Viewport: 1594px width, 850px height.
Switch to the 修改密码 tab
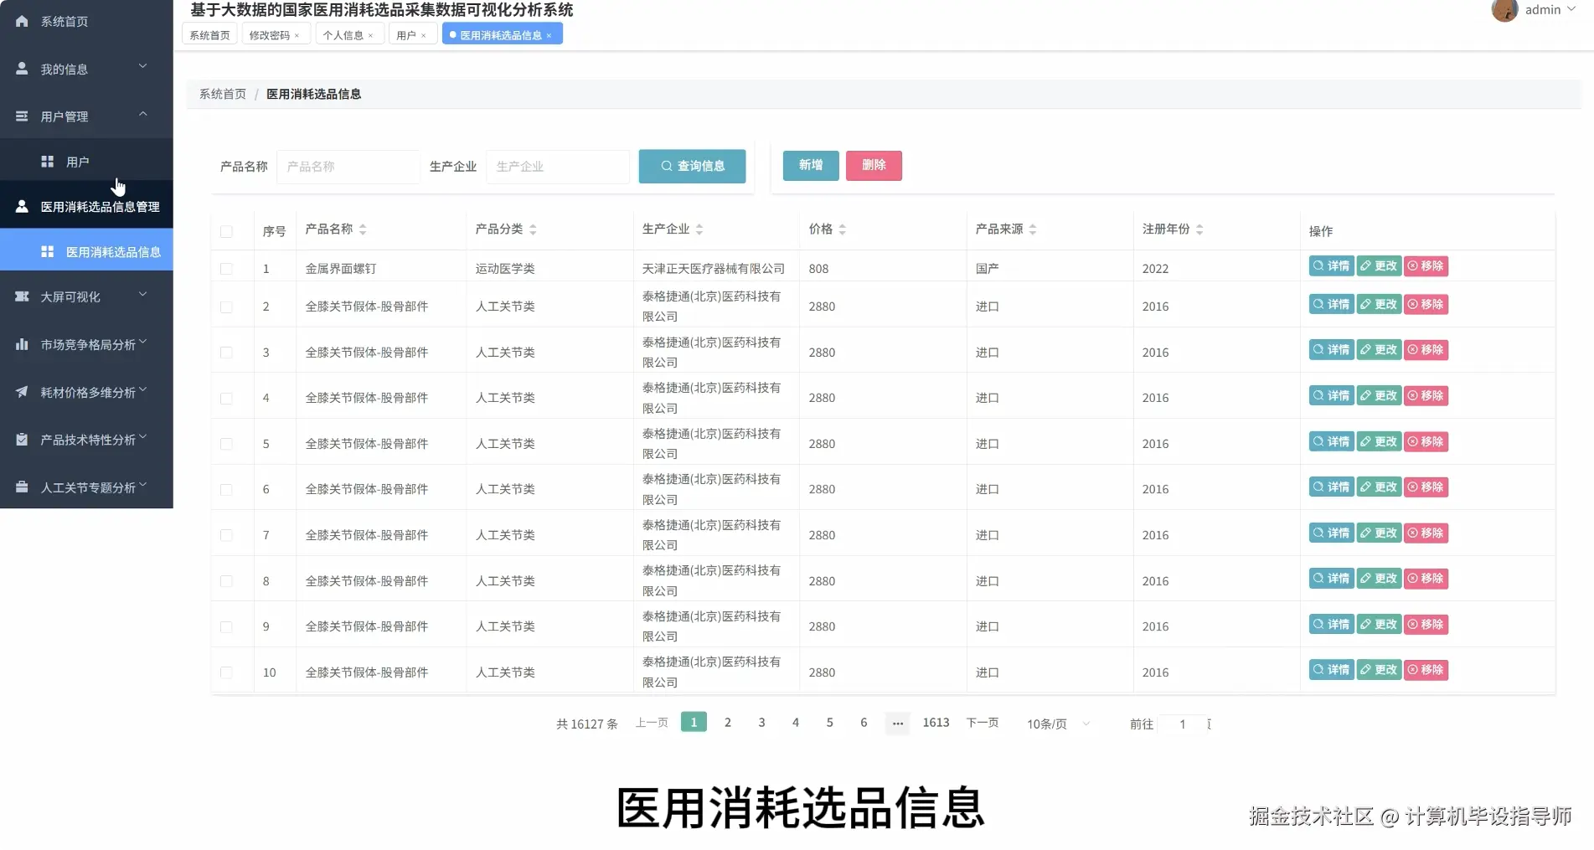(x=269, y=35)
